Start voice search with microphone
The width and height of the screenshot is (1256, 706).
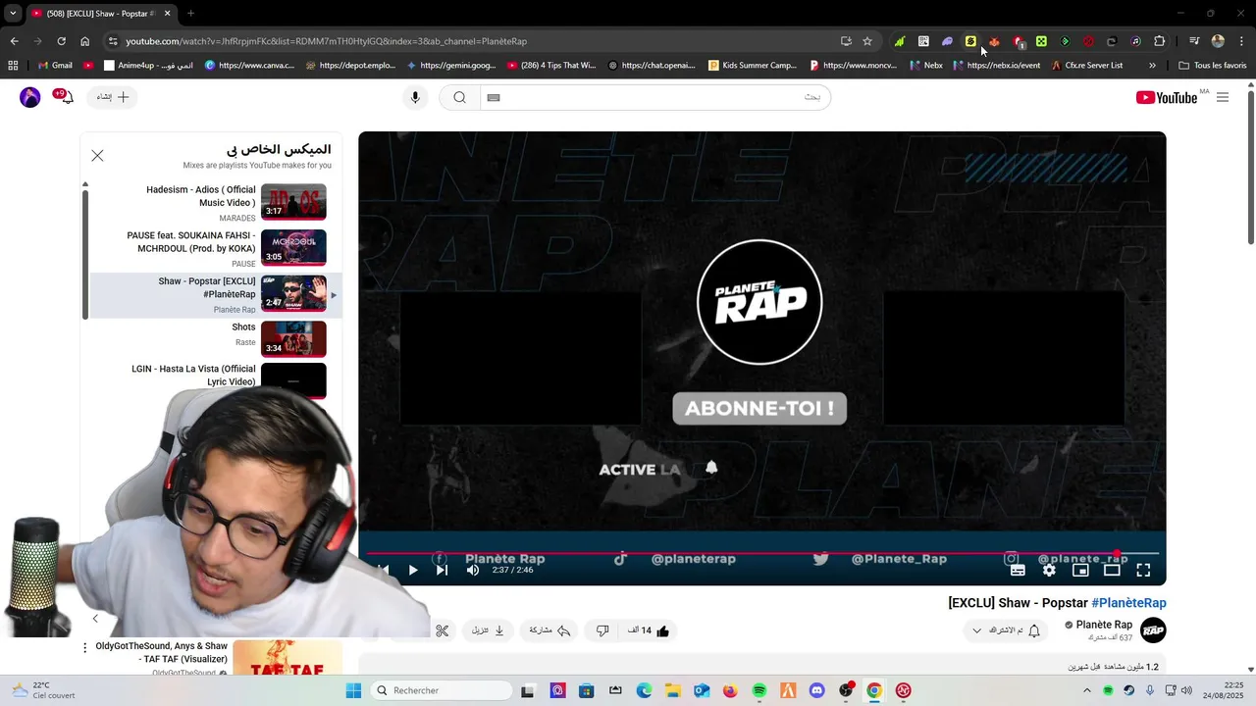point(415,97)
